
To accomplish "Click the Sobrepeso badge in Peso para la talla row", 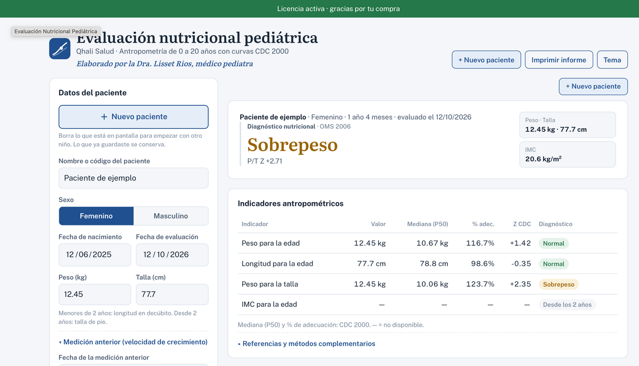I will tap(559, 284).
